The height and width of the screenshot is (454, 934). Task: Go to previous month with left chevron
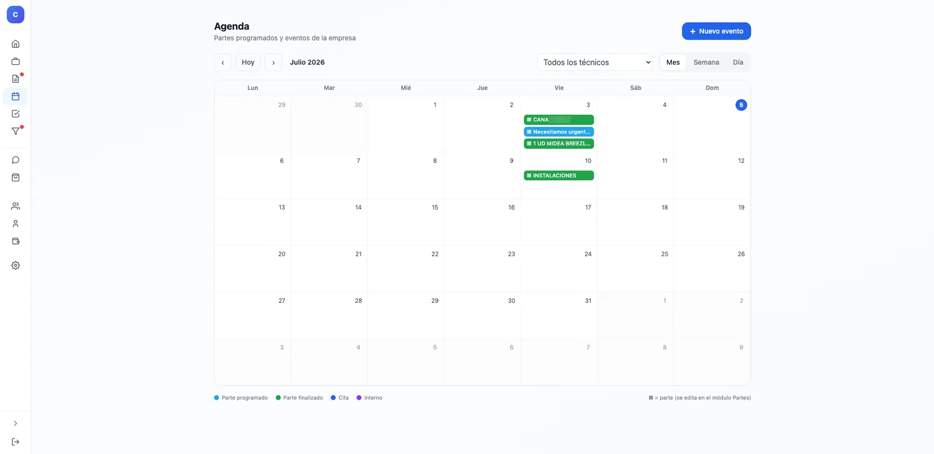tap(223, 62)
